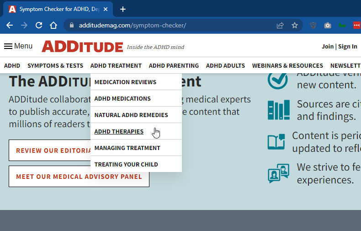Click the shield extension icon
This screenshot has width=361, height=231.
pos(313,26)
